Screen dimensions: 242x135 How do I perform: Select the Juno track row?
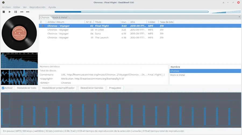click(x=140, y=34)
